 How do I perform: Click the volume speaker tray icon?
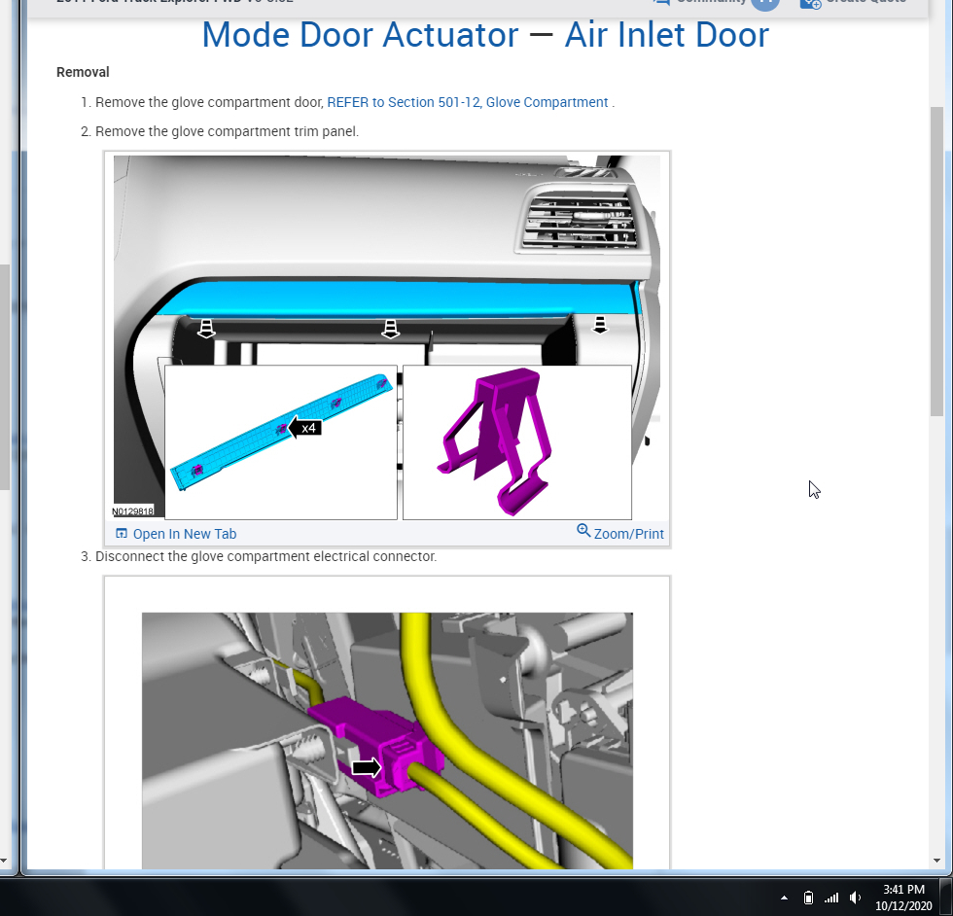[855, 898]
